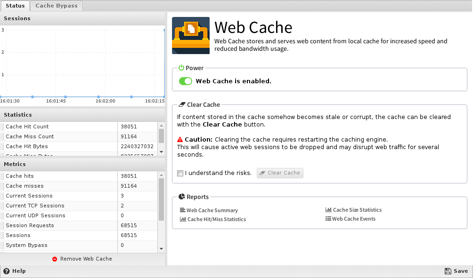Click the Cache Size Statistics chart icon
Image resolution: width=473 pixels, height=278 pixels.
(x=328, y=210)
